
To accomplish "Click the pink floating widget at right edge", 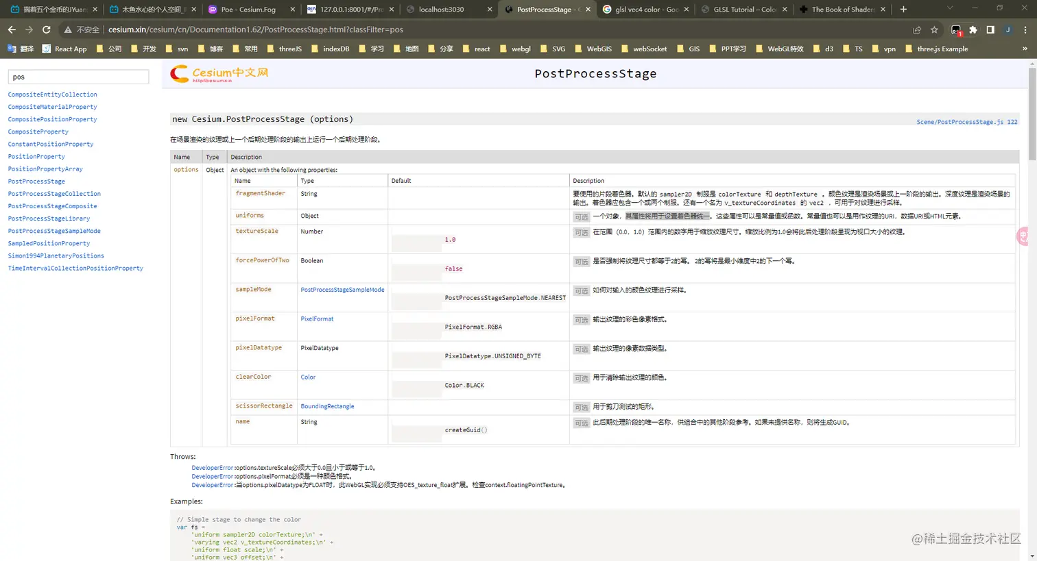I will coord(1023,236).
